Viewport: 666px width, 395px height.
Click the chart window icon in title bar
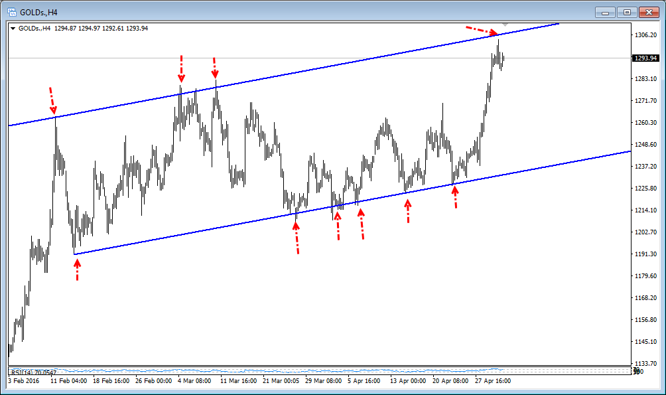[11, 11]
